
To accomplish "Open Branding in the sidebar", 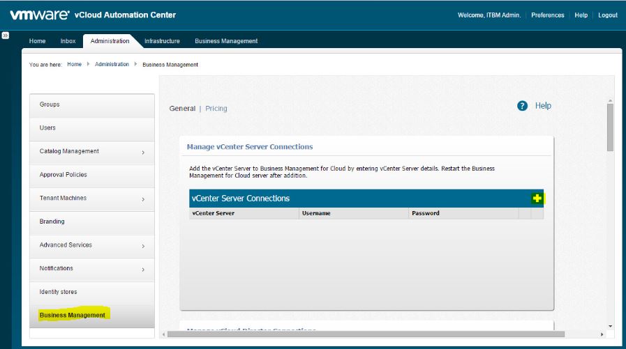I will click(x=92, y=223).
